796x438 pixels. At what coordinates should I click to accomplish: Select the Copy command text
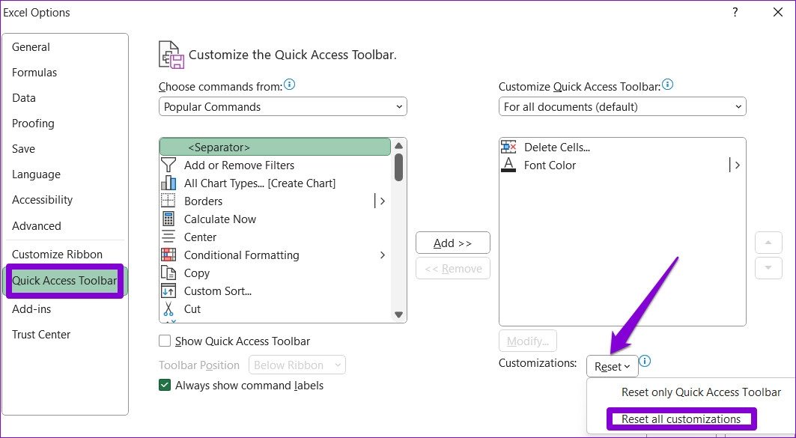(196, 273)
